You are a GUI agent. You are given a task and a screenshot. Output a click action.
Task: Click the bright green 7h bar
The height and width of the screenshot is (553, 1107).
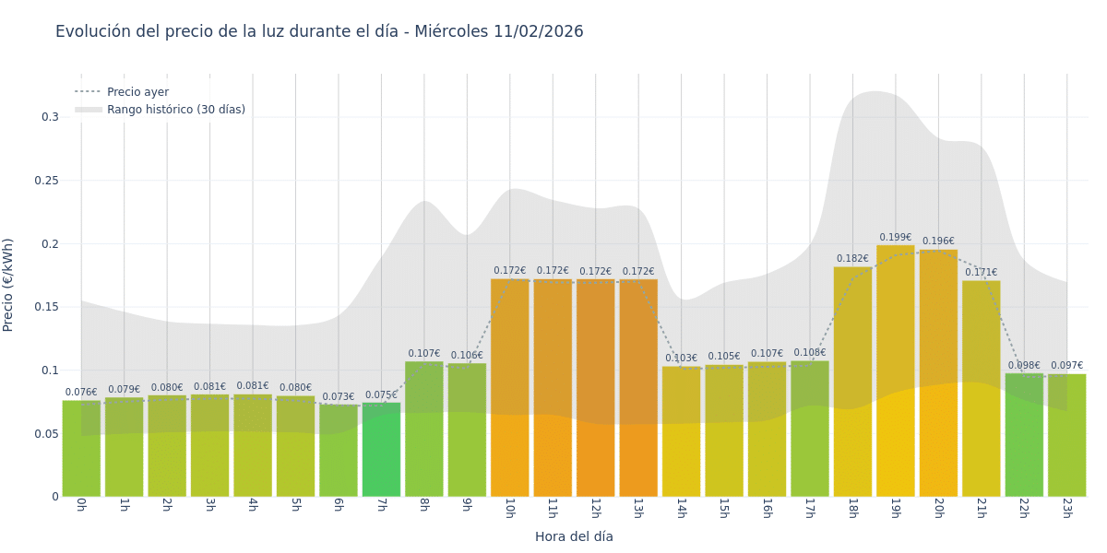click(x=381, y=452)
